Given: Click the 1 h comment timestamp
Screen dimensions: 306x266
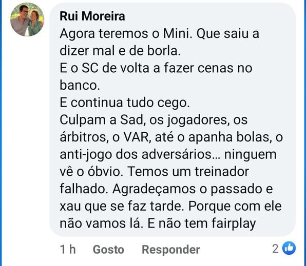Looking at the screenshot, I should [68, 249].
